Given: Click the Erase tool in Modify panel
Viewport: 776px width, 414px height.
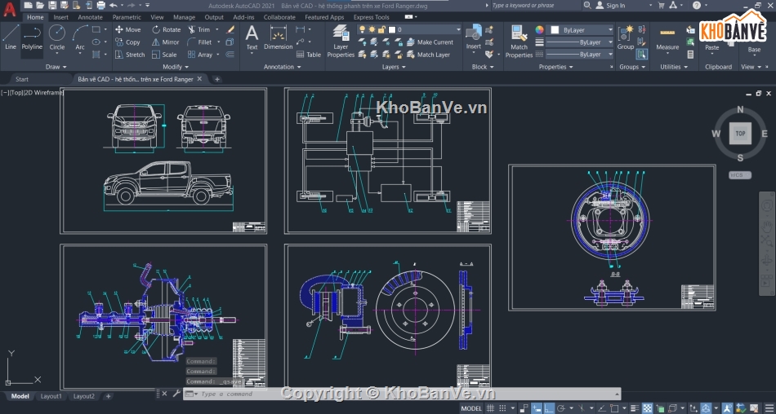Looking at the screenshot, I should tap(230, 29).
